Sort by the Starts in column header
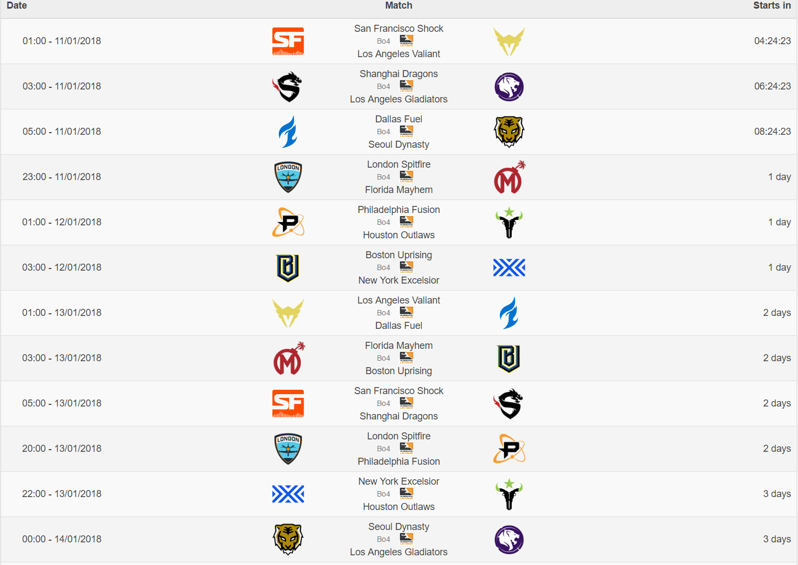798x565 pixels. click(772, 5)
